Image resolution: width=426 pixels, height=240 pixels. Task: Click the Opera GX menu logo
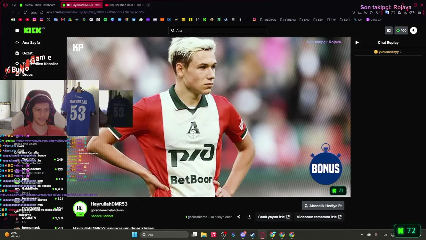tap(5, 5)
